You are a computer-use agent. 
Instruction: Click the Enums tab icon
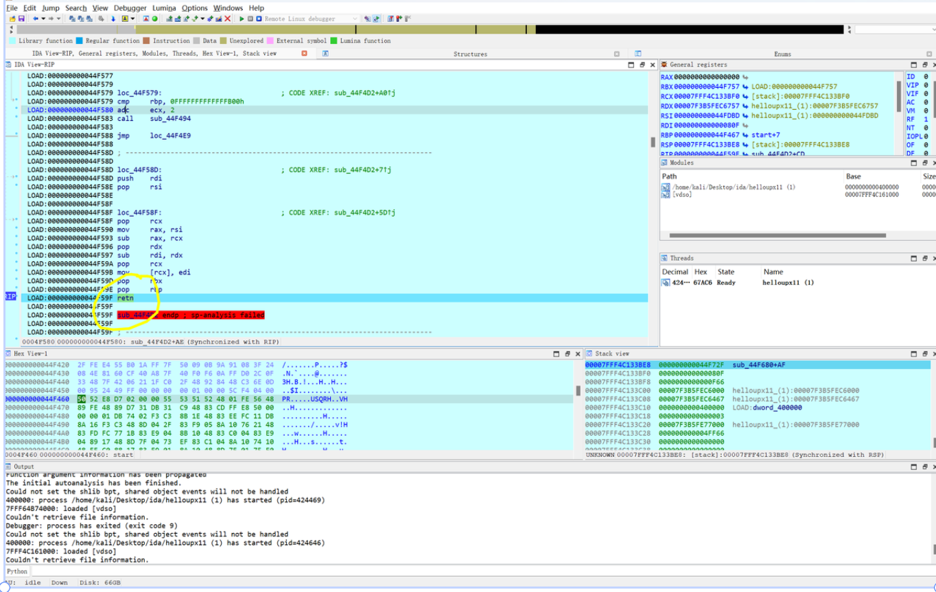coord(637,54)
